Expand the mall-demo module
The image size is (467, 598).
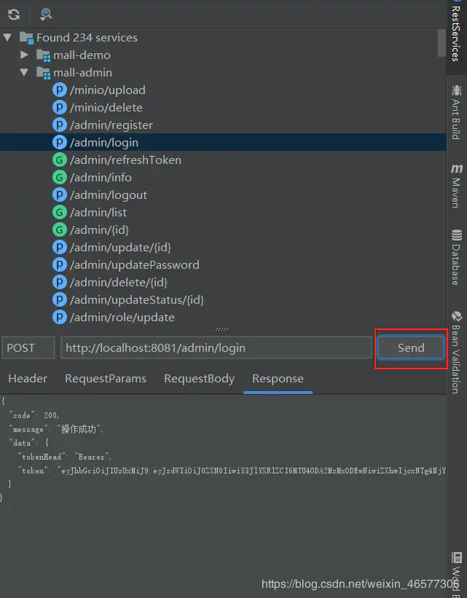click(x=24, y=55)
